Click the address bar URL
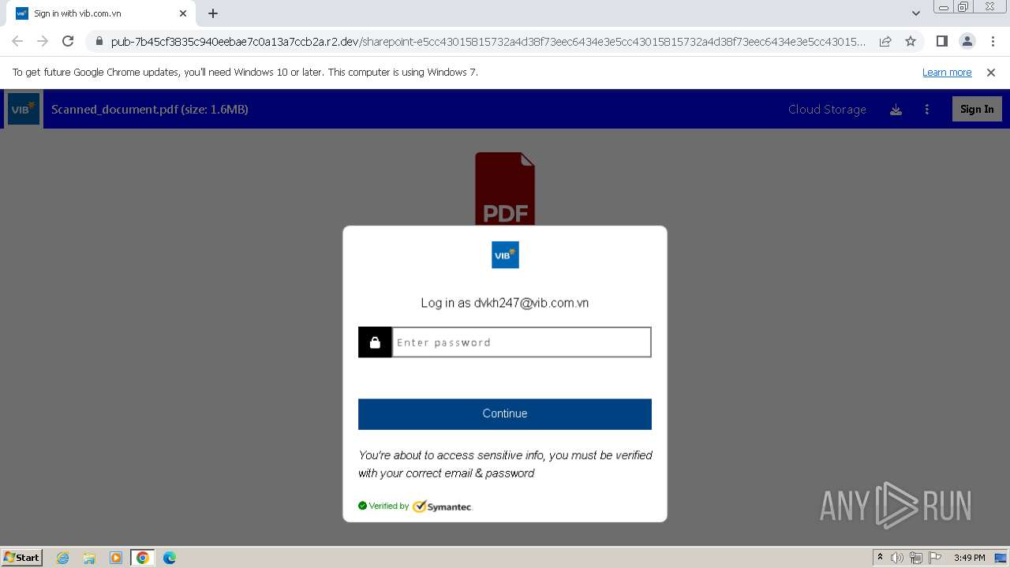The height and width of the screenshot is (568, 1010). [x=488, y=42]
